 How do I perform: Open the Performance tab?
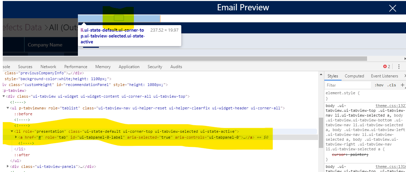coord(76,67)
